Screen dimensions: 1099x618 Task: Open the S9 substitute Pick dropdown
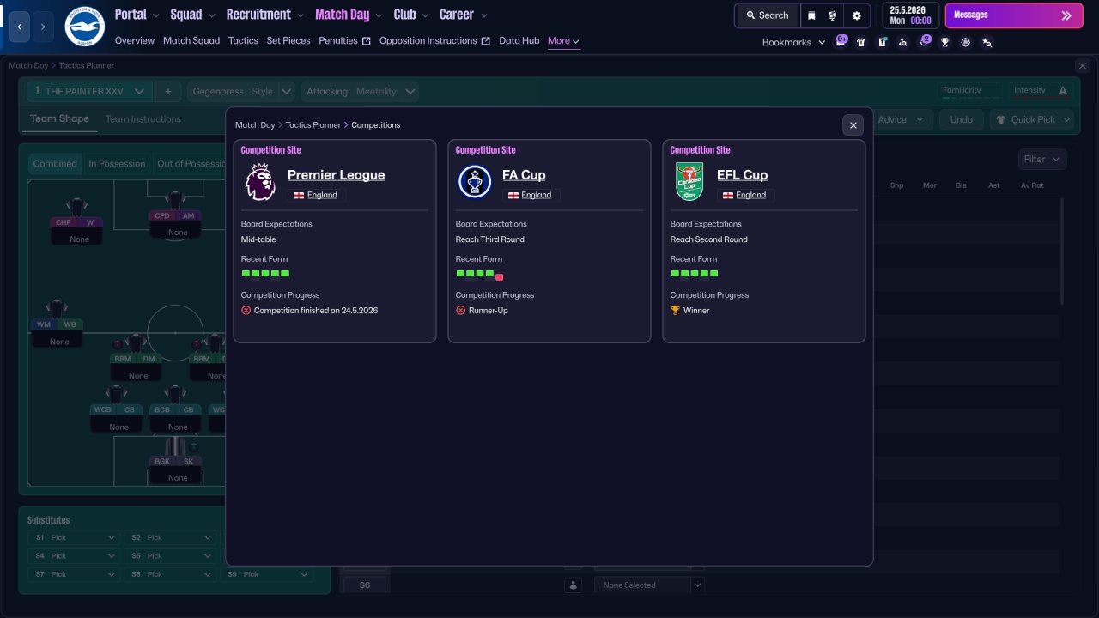(x=266, y=574)
